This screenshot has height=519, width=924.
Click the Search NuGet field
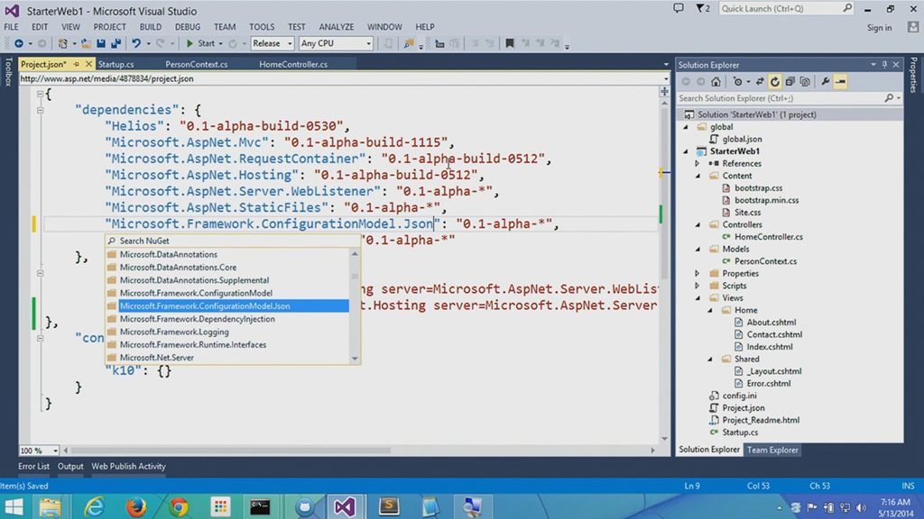click(233, 241)
